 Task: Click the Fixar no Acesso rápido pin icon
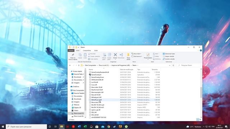(x=73, y=55)
